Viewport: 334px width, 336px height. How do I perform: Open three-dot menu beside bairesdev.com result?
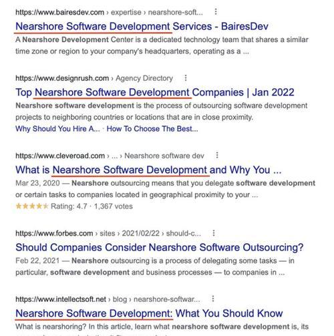216,11
